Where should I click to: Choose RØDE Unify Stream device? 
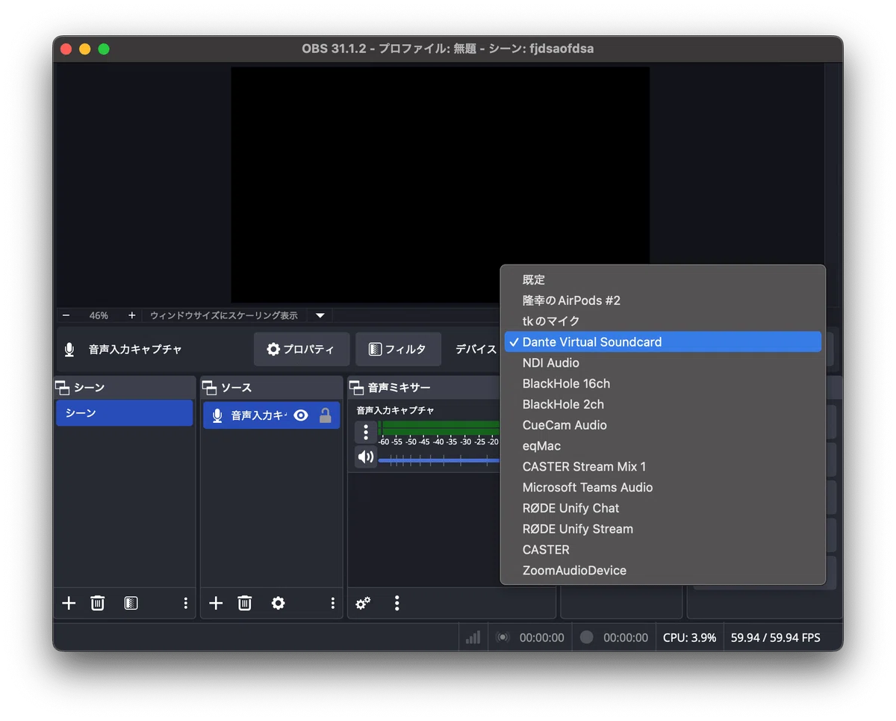tap(663, 529)
